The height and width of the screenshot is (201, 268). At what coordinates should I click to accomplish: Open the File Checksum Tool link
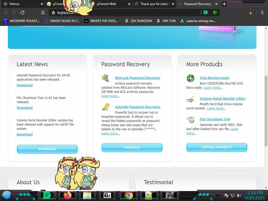click(x=215, y=119)
